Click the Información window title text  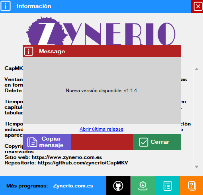pos(34,6)
